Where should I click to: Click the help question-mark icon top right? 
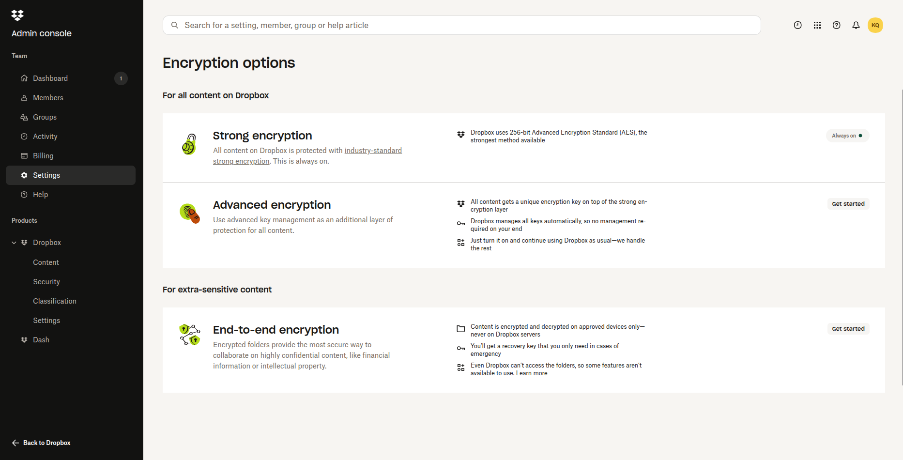pos(836,25)
